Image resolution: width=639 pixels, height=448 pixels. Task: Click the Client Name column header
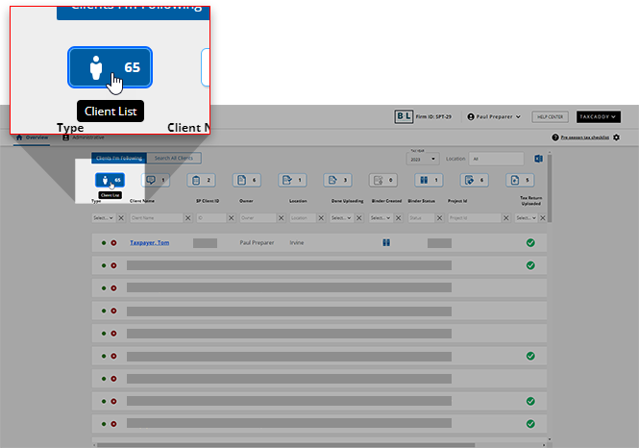[x=142, y=201]
